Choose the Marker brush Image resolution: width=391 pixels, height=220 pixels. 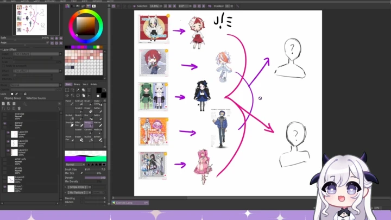[98, 124]
